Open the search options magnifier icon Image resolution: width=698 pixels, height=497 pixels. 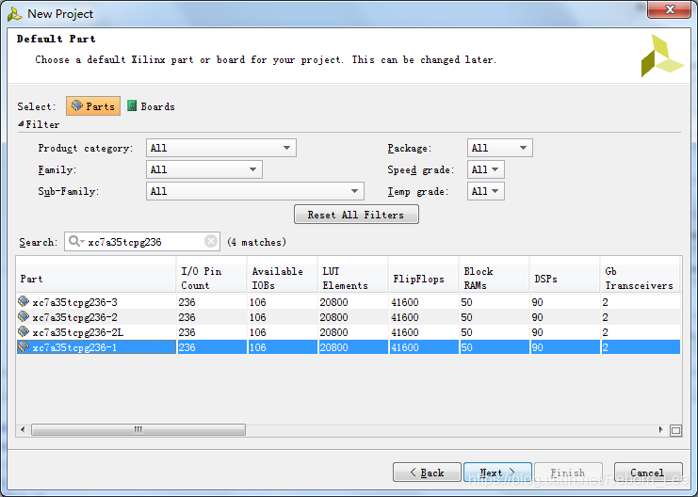click(x=75, y=241)
